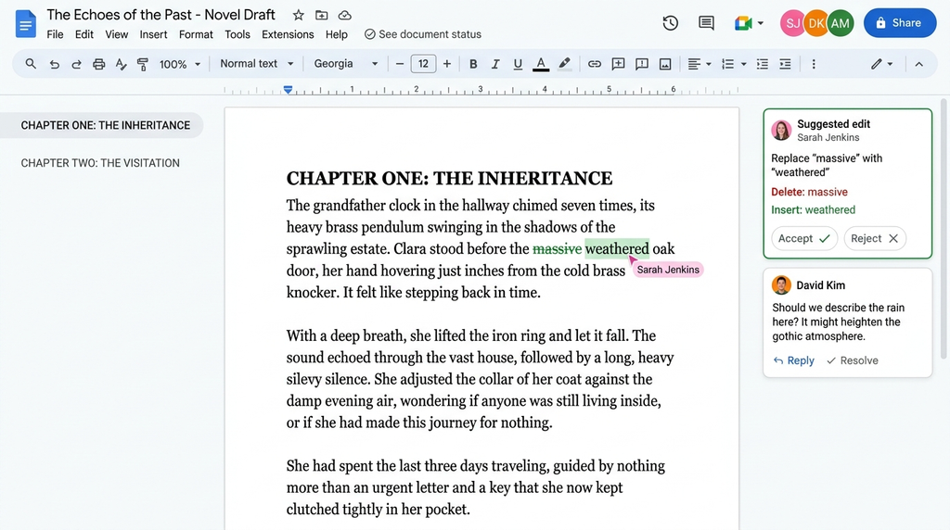This screenshot has width=950, height=530.
Task: Reply to David Kim's comment
Action: pos(794,360)
